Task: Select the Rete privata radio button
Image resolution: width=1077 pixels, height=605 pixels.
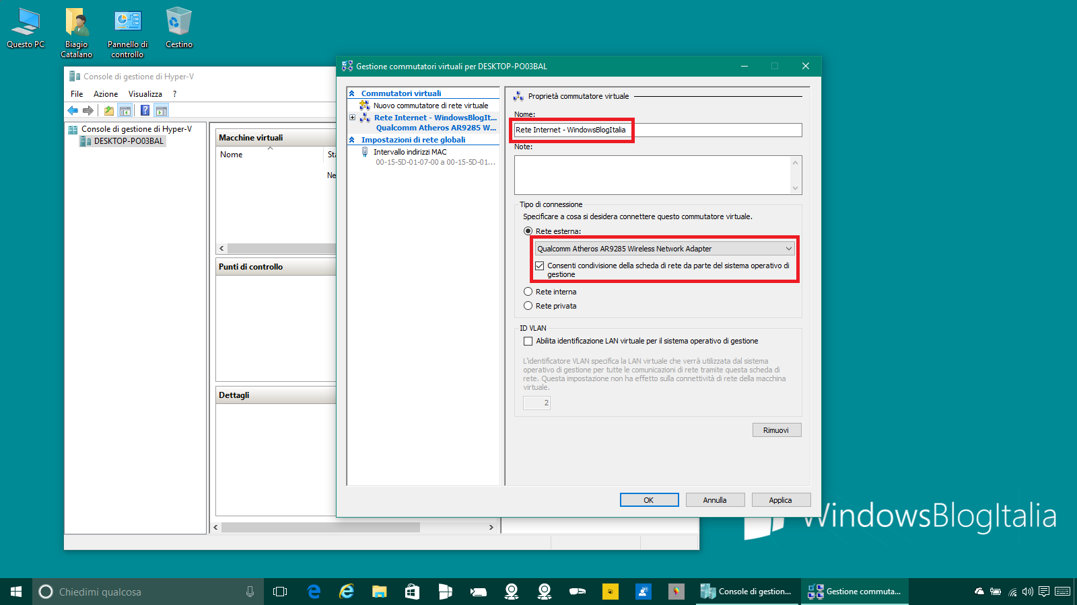Action: coord(528,306)
